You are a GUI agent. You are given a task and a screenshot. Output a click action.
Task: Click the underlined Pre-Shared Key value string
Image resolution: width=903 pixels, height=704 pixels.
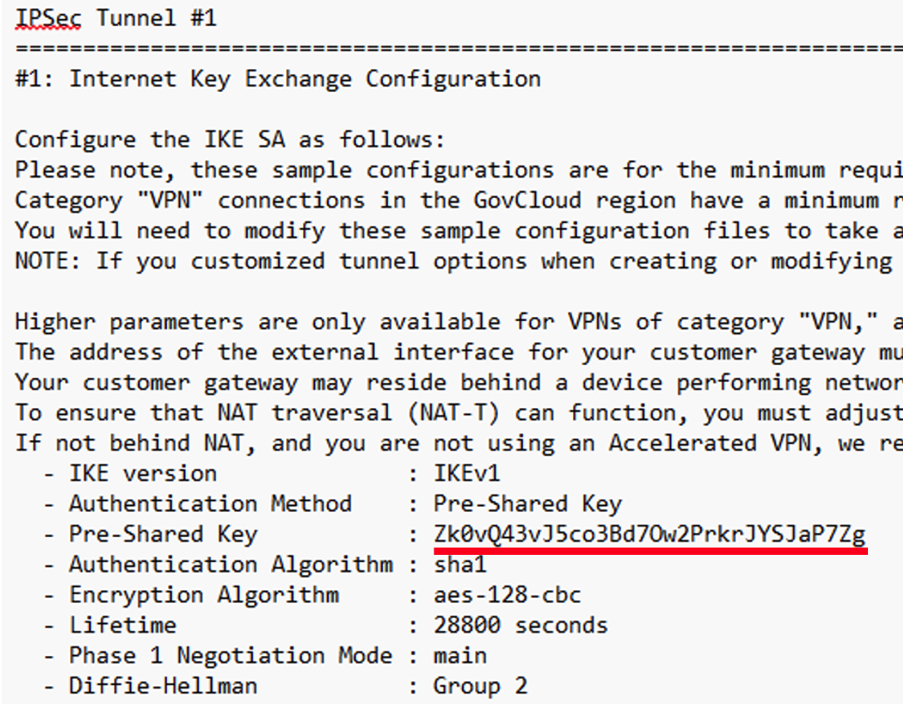point(649,535)
